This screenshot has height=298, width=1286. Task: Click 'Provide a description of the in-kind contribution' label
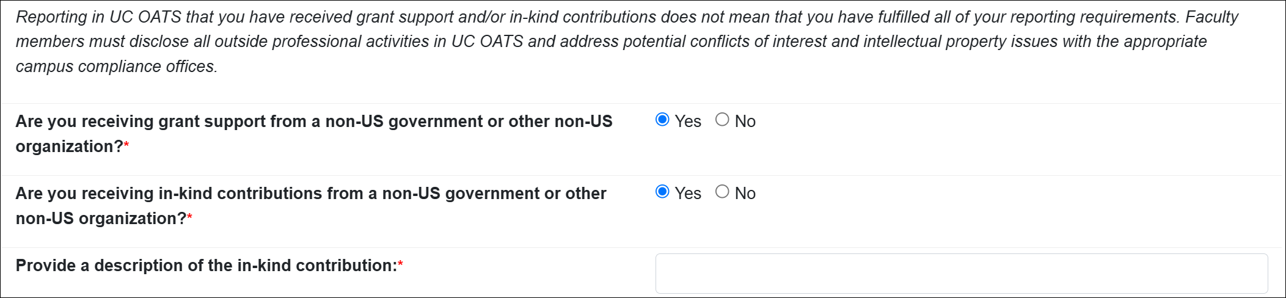tap(206, 266)
